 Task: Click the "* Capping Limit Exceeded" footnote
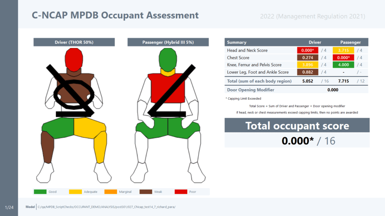[243, 99]
